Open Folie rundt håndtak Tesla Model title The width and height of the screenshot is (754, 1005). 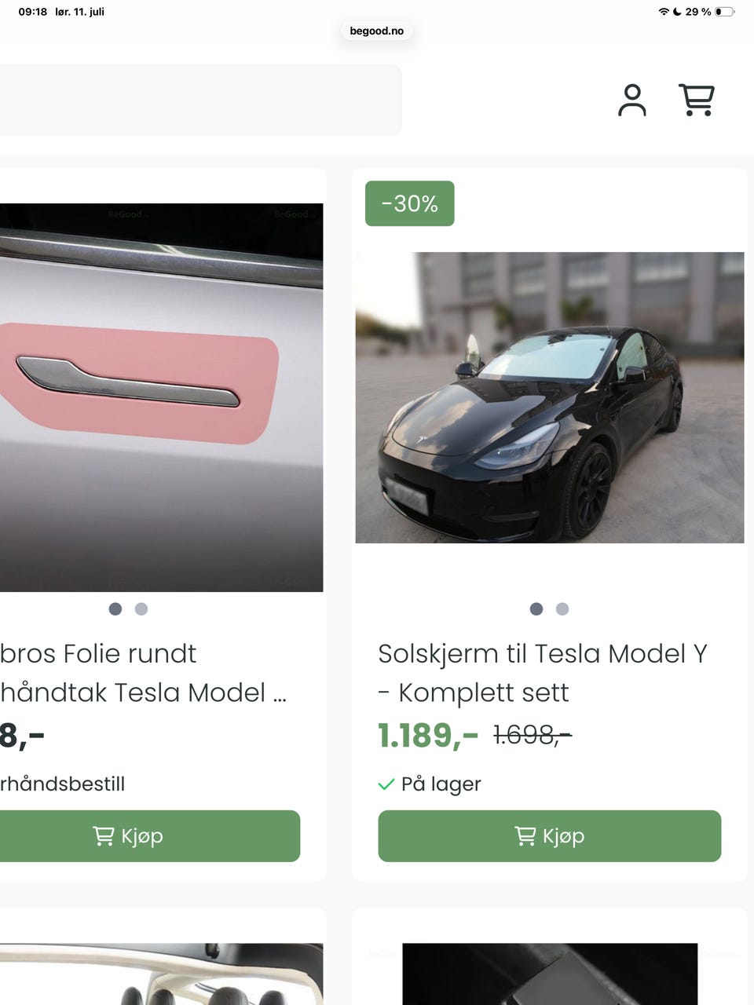coord(143,673)
